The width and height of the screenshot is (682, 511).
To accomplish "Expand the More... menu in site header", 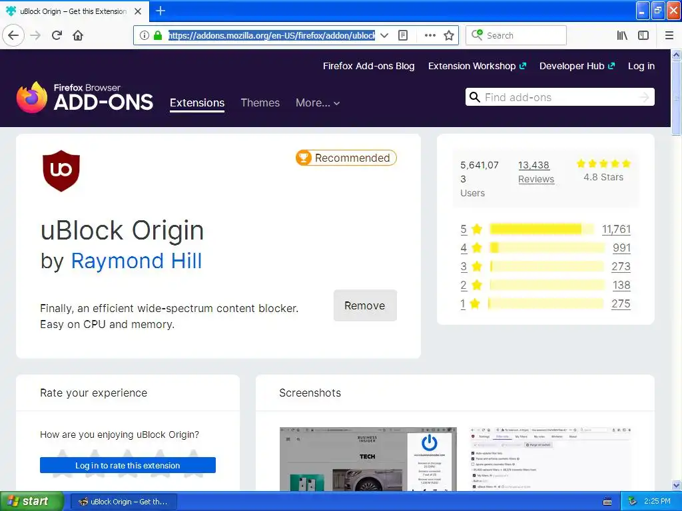I will pos(318,103).
